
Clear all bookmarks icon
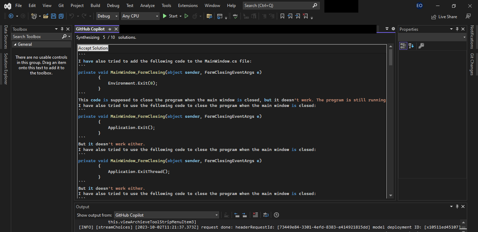[305, 16]
